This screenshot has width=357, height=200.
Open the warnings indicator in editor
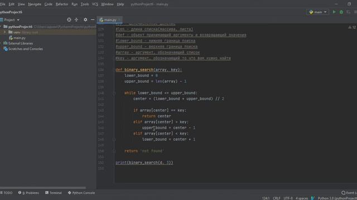click(x=352, y=27)
